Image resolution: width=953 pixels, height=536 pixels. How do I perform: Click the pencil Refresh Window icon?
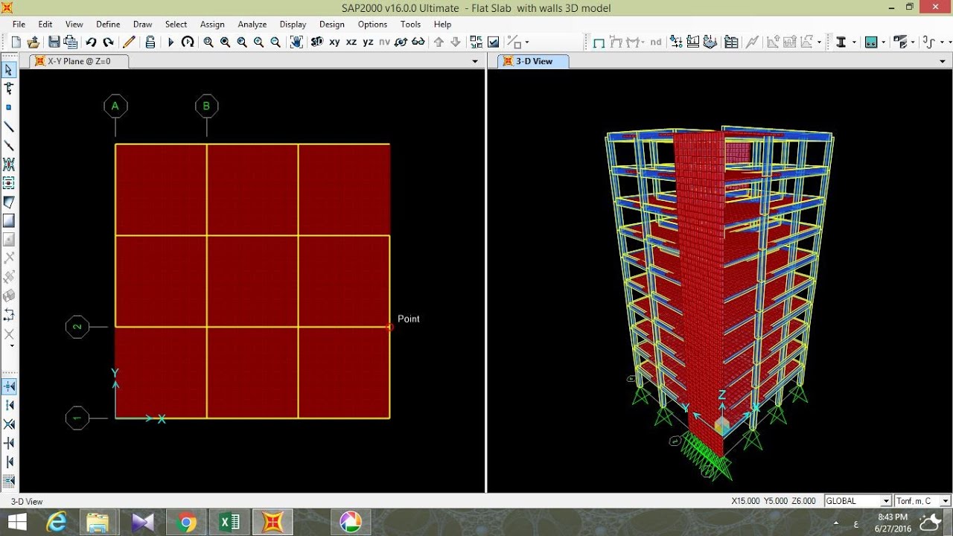(129, 42)
